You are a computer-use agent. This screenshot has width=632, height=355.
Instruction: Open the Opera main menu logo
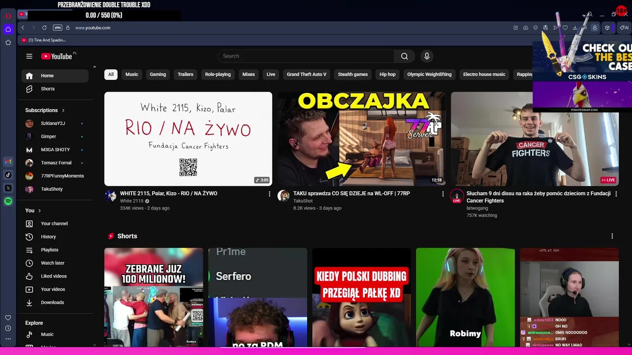point(8,16)
